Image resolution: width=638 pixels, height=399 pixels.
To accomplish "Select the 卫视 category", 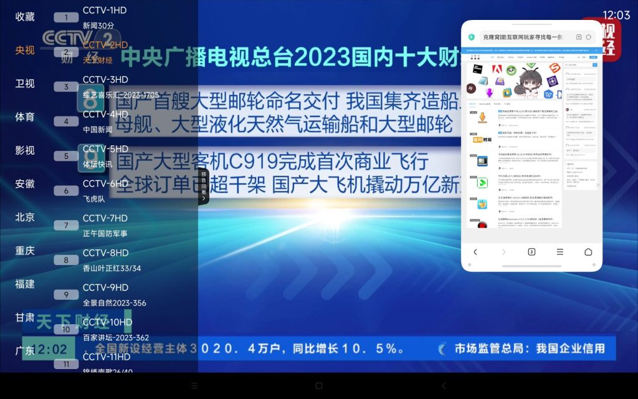I will pyautogui.click(x=25, y=83).
